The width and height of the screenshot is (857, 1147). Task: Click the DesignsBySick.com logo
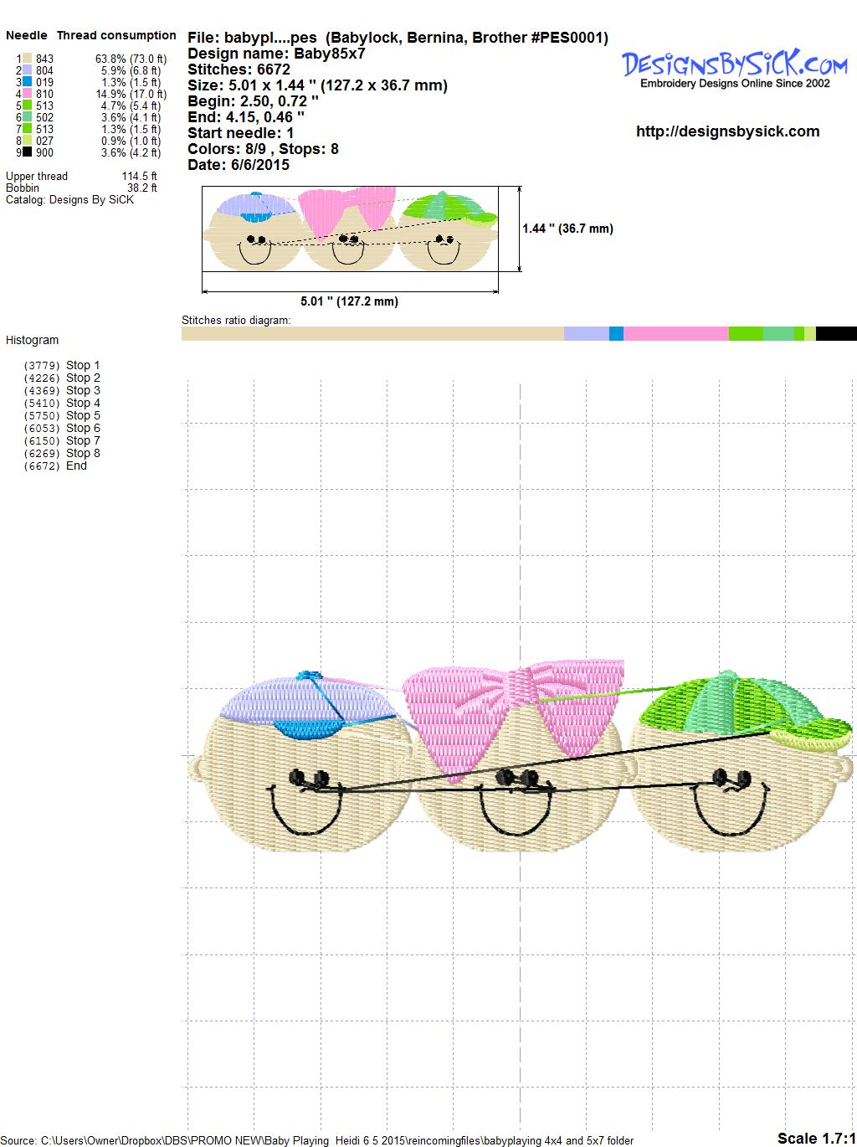pyautogui.click(x=734, y=67)
